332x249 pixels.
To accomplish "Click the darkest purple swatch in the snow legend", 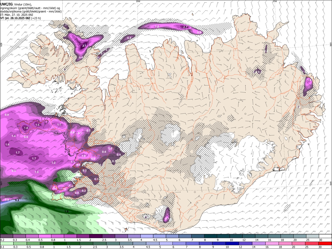I will pyautogui.click(x=95, y=236).
